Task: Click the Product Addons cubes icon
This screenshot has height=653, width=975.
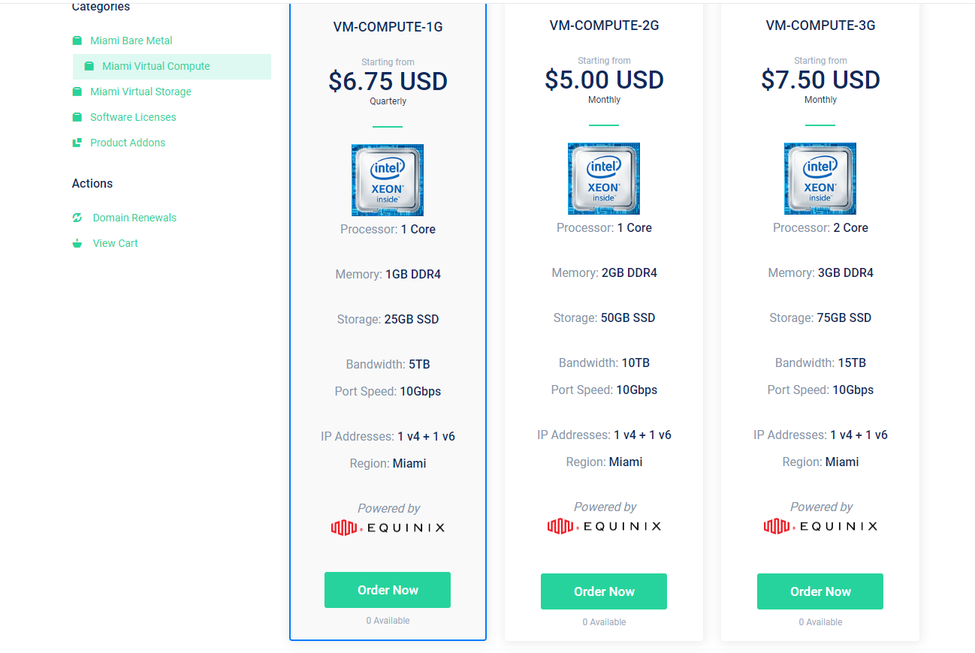Action: (77, 143)
